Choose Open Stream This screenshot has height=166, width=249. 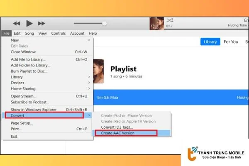pyautogui.click(x=47, y=96)
